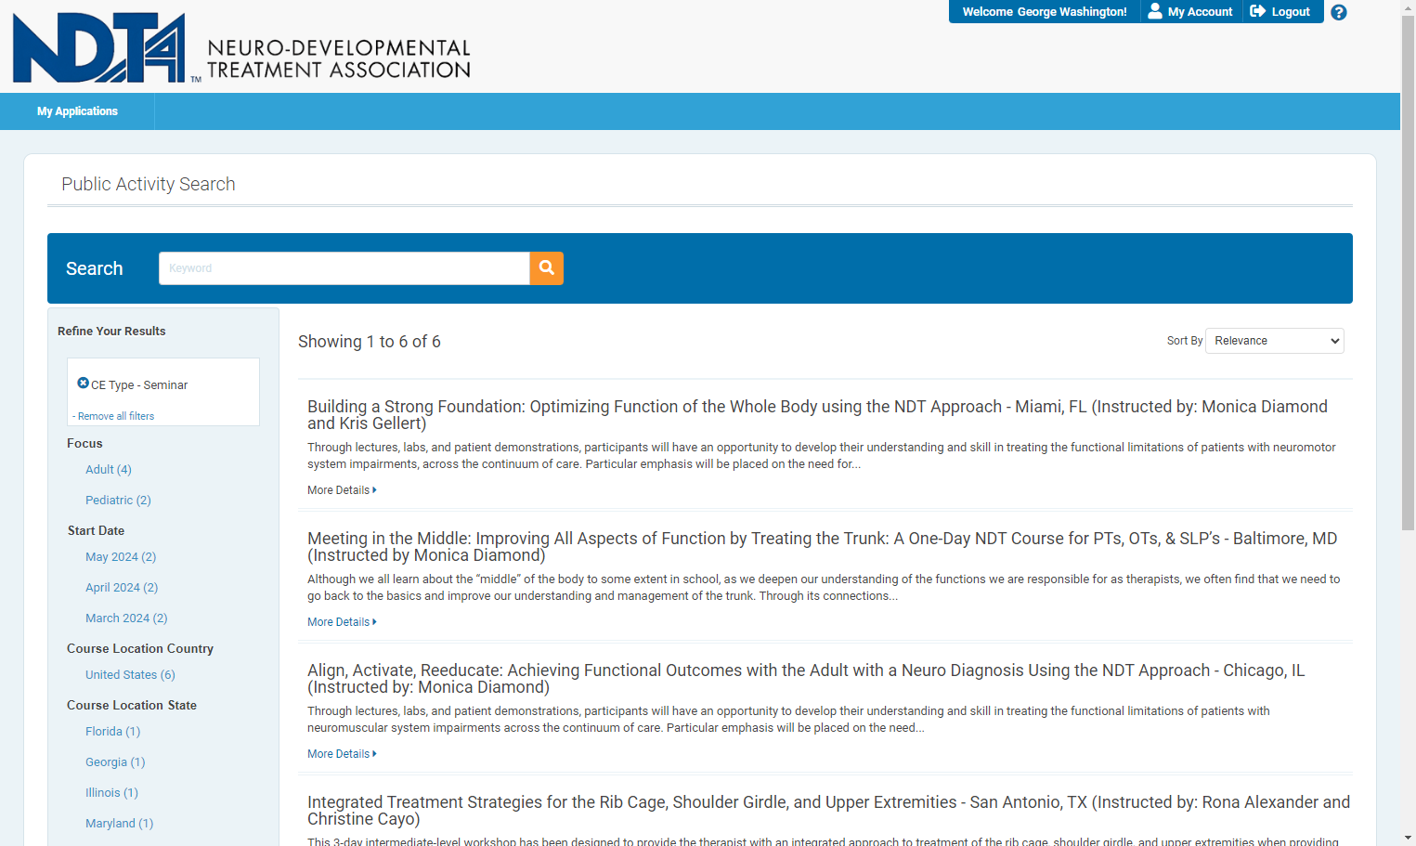Open Align, Activate, Reeducate course title

(x=806, y=679)
